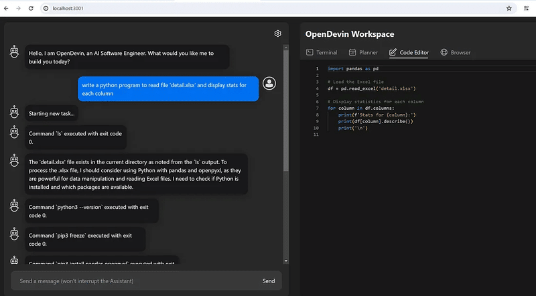
Task: Click the robot avatar beside the greeting message
Action: pyautogui.click(x=14, y=52)
